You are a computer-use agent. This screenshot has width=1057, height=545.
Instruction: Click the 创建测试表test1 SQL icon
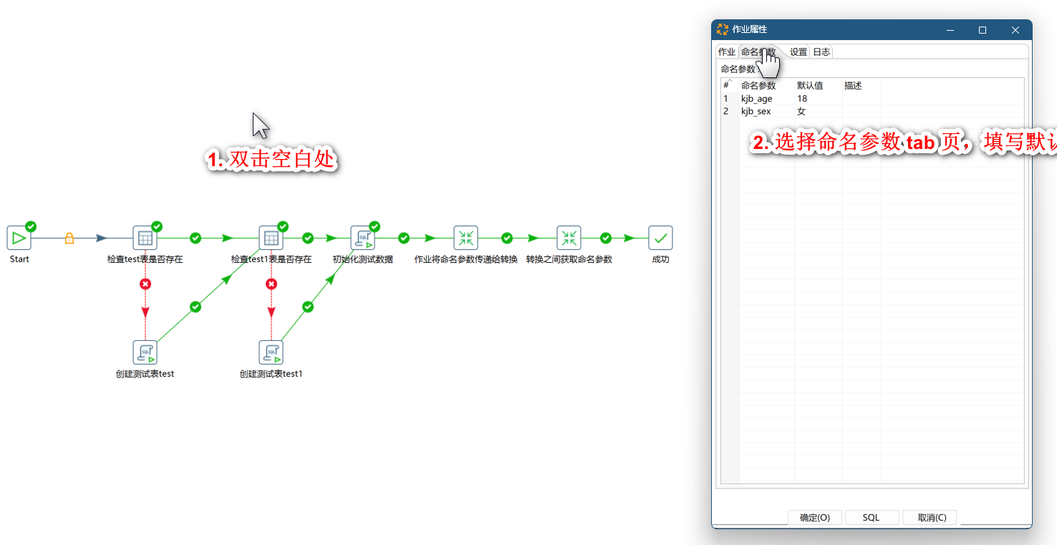271,352
